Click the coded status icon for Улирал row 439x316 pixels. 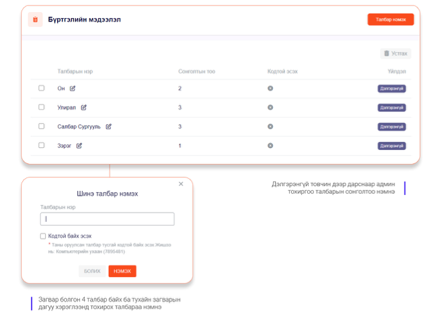pyautogui.click(x=270, y=107)
